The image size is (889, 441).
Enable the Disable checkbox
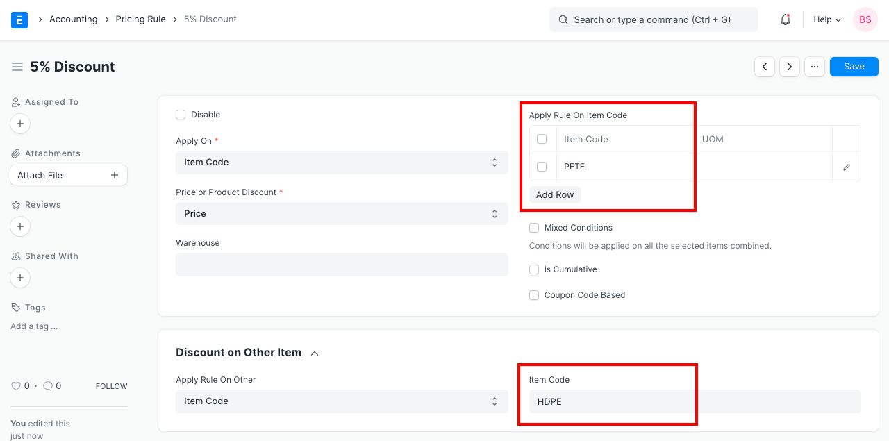(181, 114)
